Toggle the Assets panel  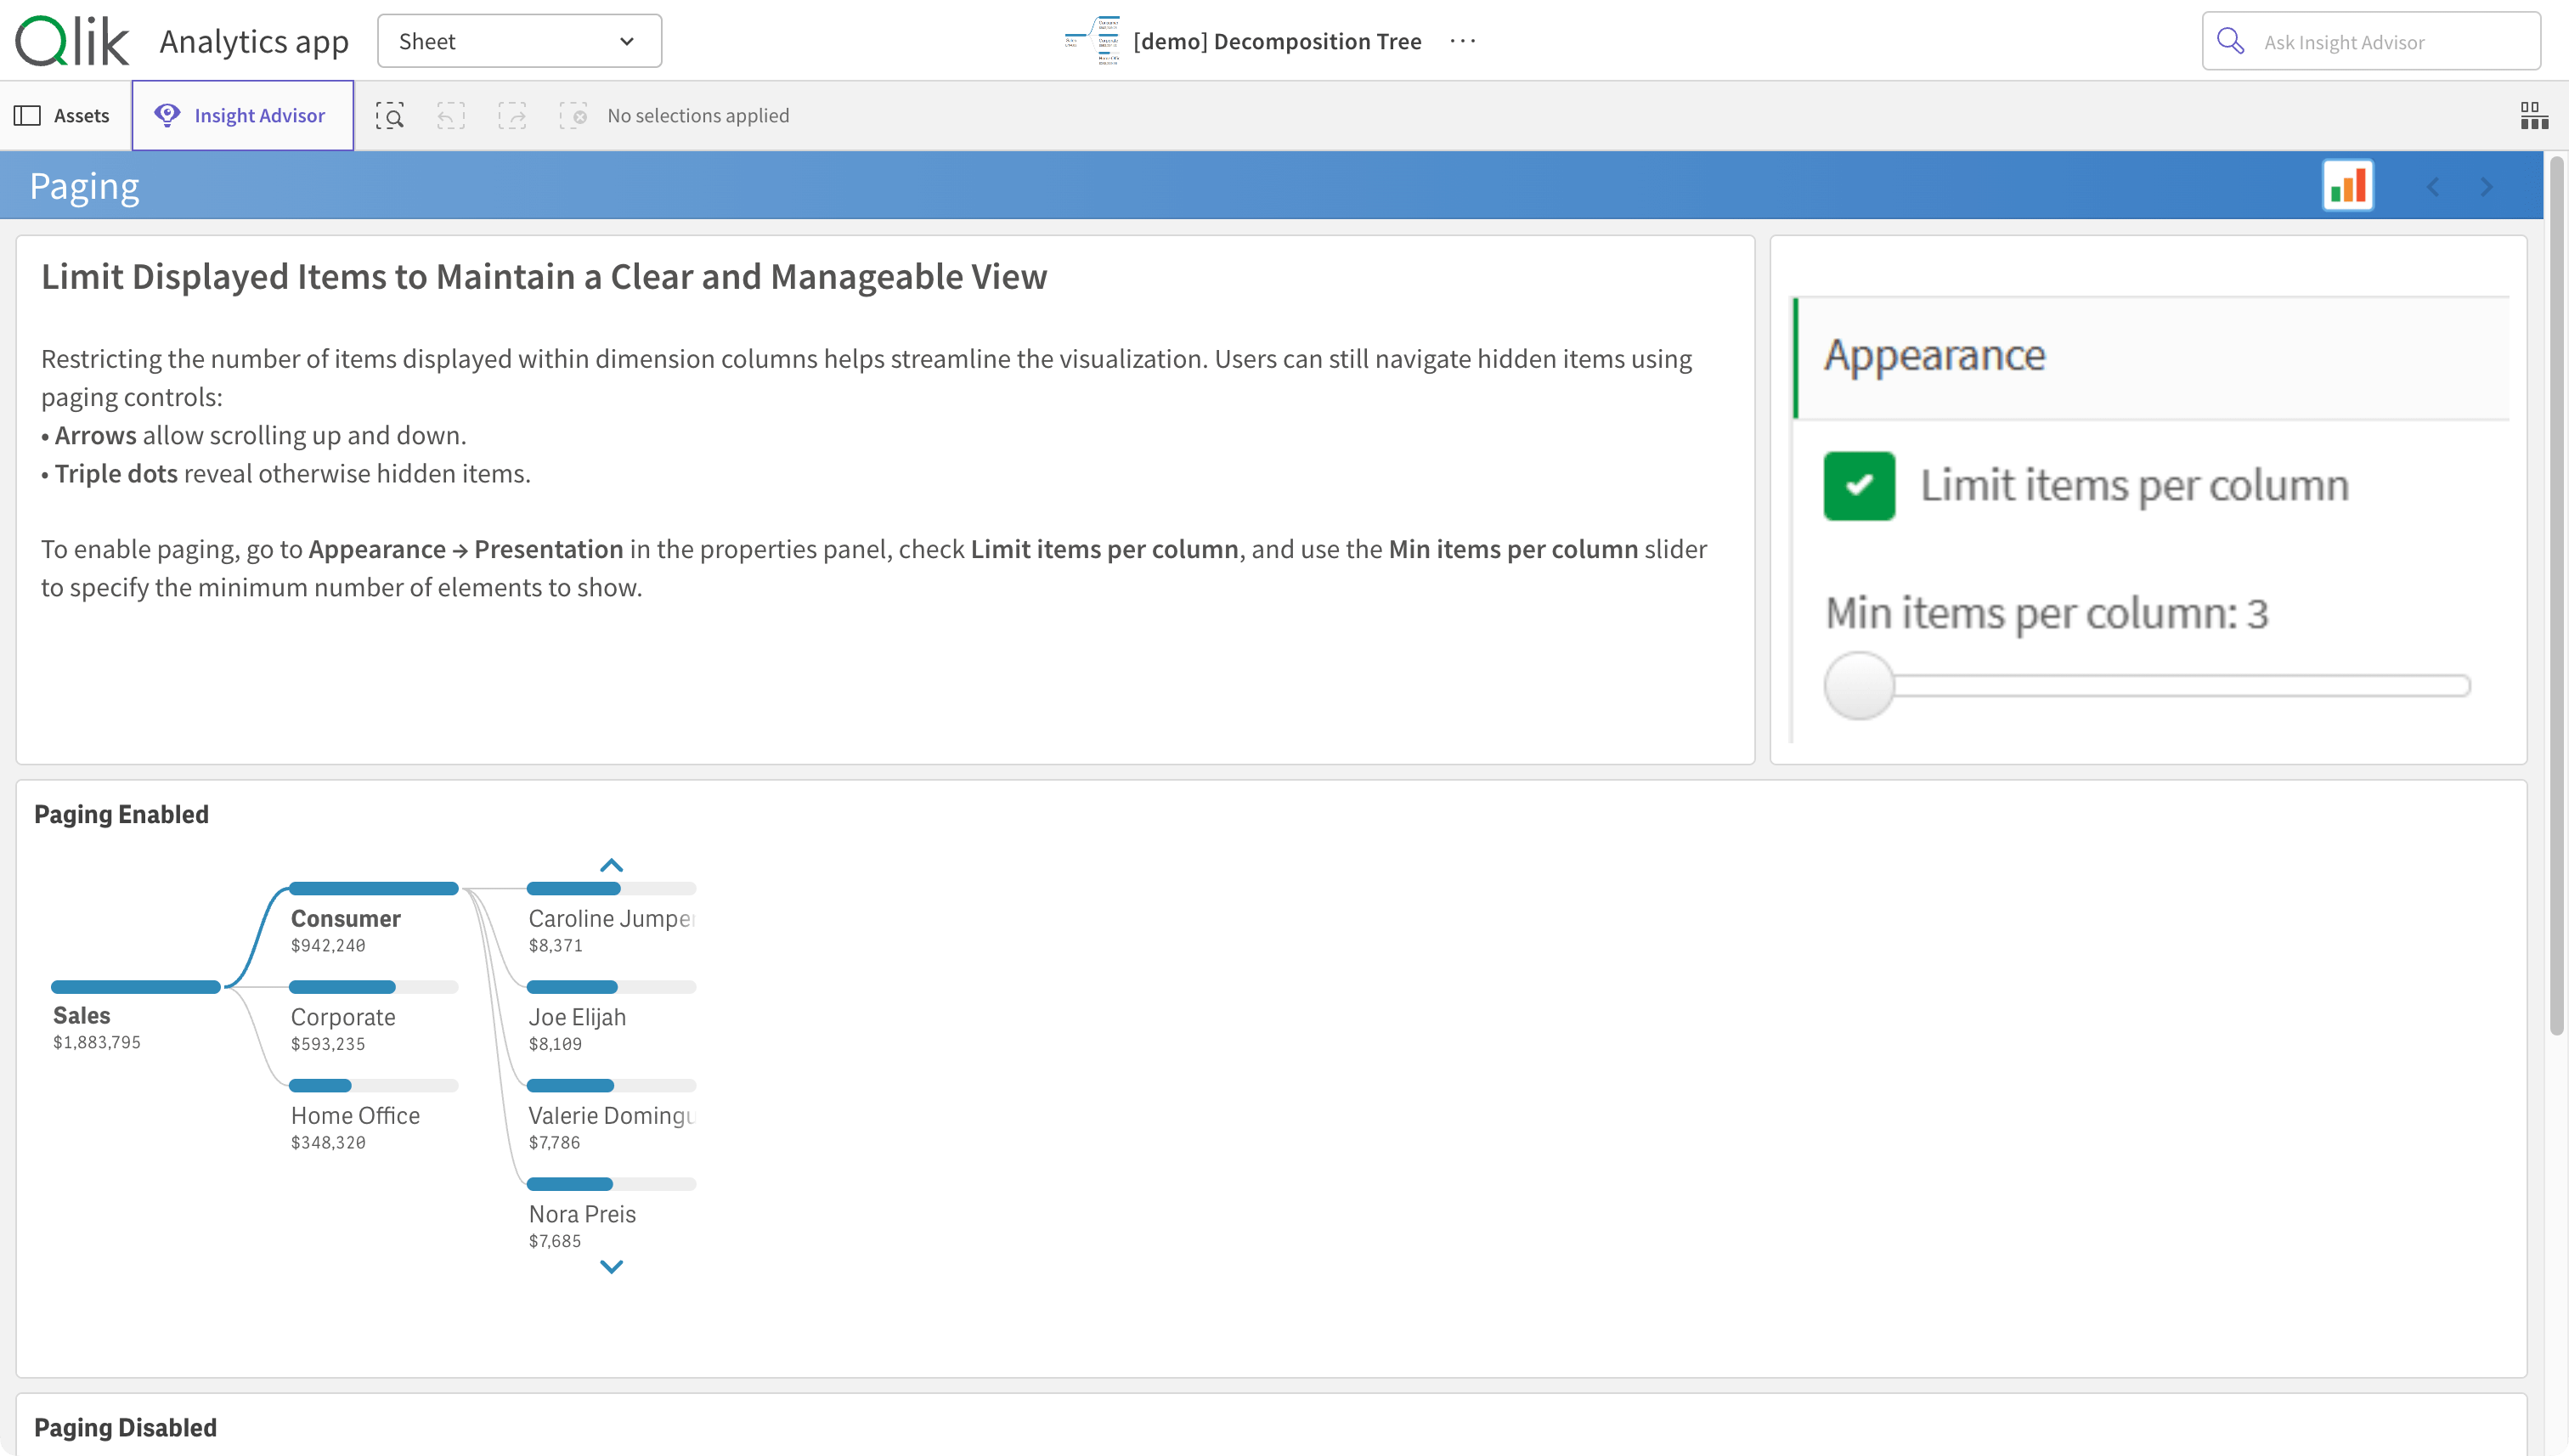click(63, 116)
